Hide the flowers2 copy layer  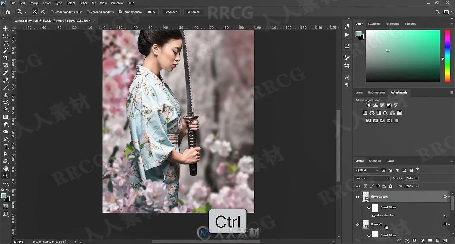click(x=357, y=197)
